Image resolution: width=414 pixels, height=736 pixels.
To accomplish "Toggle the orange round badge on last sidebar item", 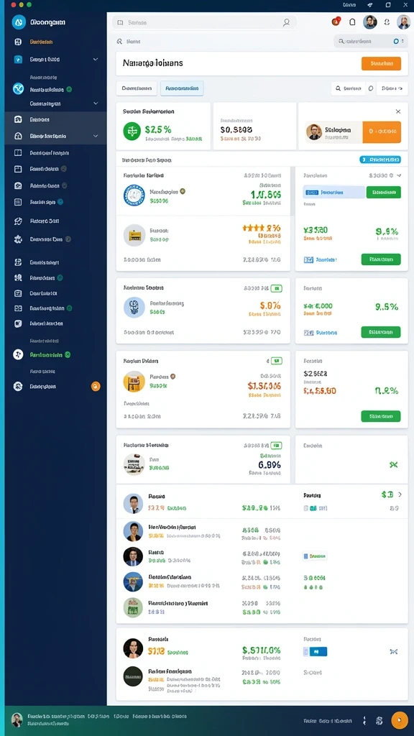I will 96,387.
